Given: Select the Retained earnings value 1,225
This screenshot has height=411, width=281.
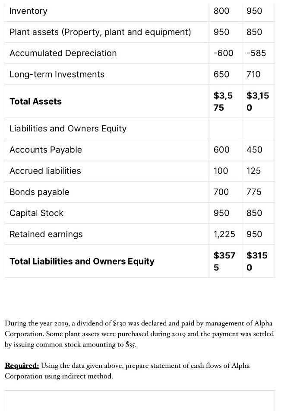Looking at the screenshot, I should [224, 234].
